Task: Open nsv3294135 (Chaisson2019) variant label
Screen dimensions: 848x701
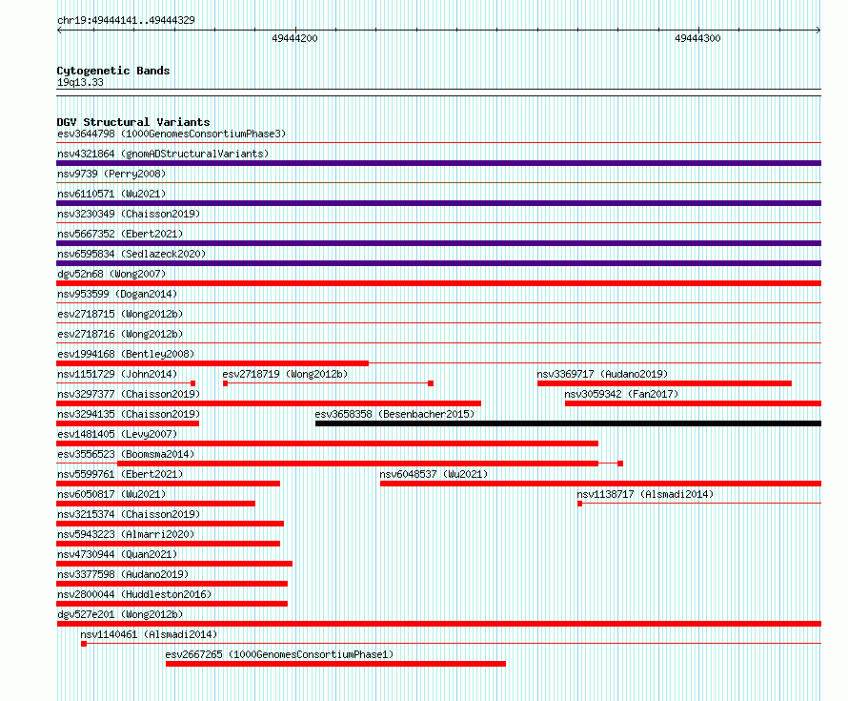Action: 129,414
